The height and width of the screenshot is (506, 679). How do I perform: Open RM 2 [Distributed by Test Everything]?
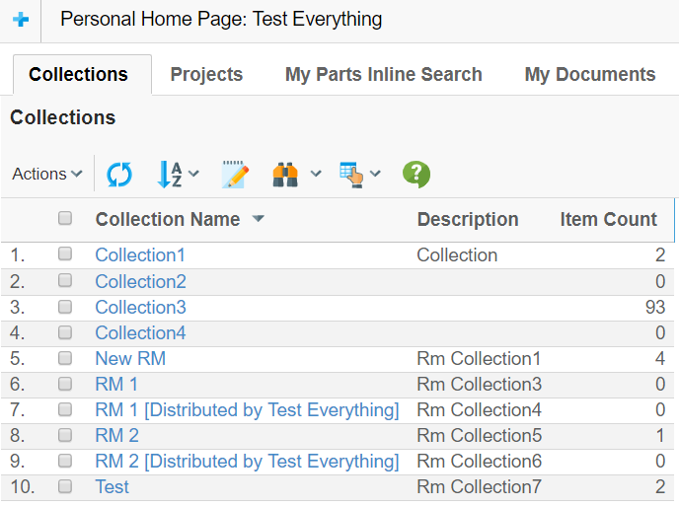(x=247, y=461)
